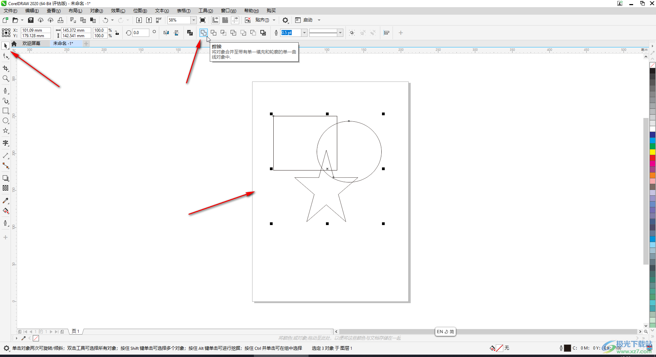Mirror selection vertically
656x357 pixels.
[x=176, y=33]
